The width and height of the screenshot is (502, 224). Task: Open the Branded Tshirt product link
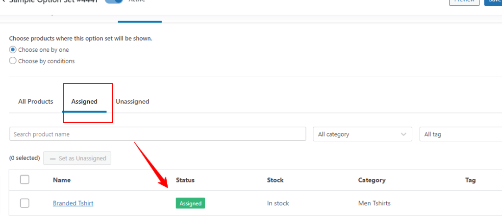click(73, 203)
